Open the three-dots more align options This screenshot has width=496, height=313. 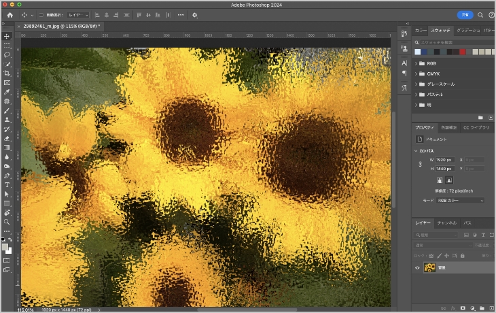pyautogui.click(x=181, y=15)
